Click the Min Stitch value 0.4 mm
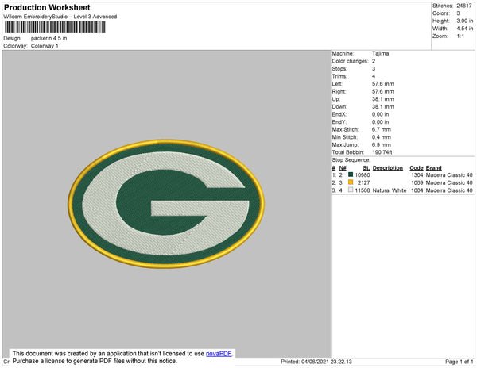This screenshot has width=477, height=368. coord(381,137)
